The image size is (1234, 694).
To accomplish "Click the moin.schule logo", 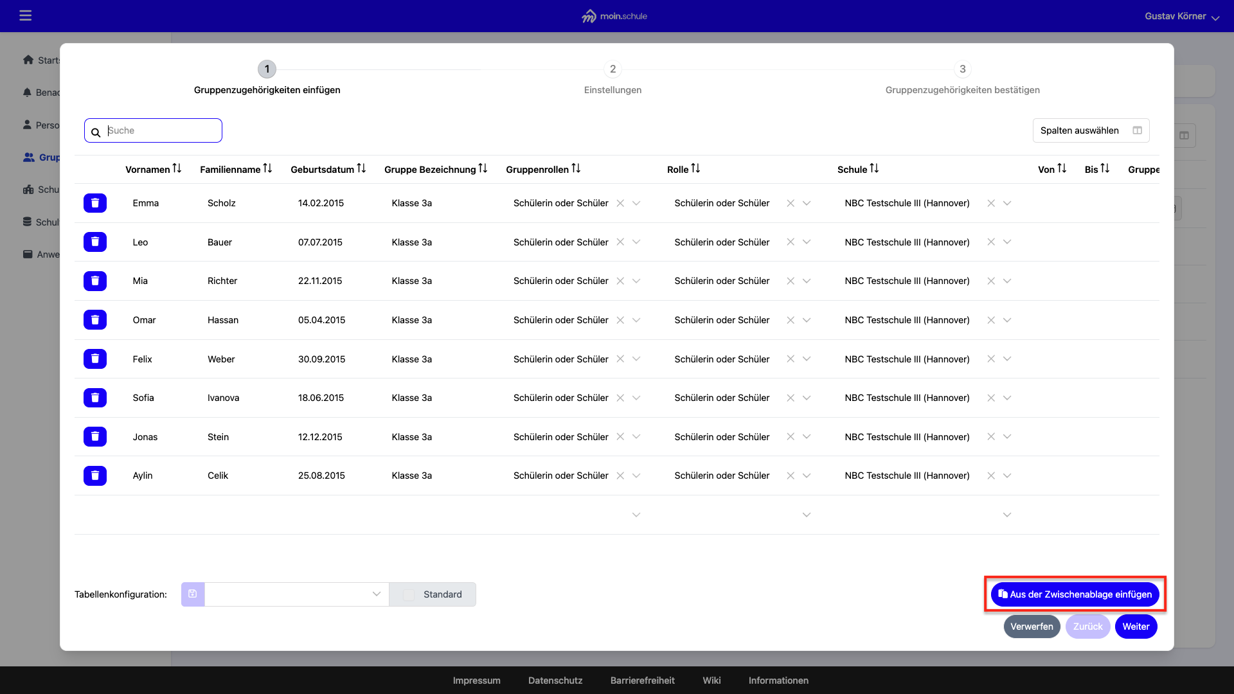I will click(614, 16).
